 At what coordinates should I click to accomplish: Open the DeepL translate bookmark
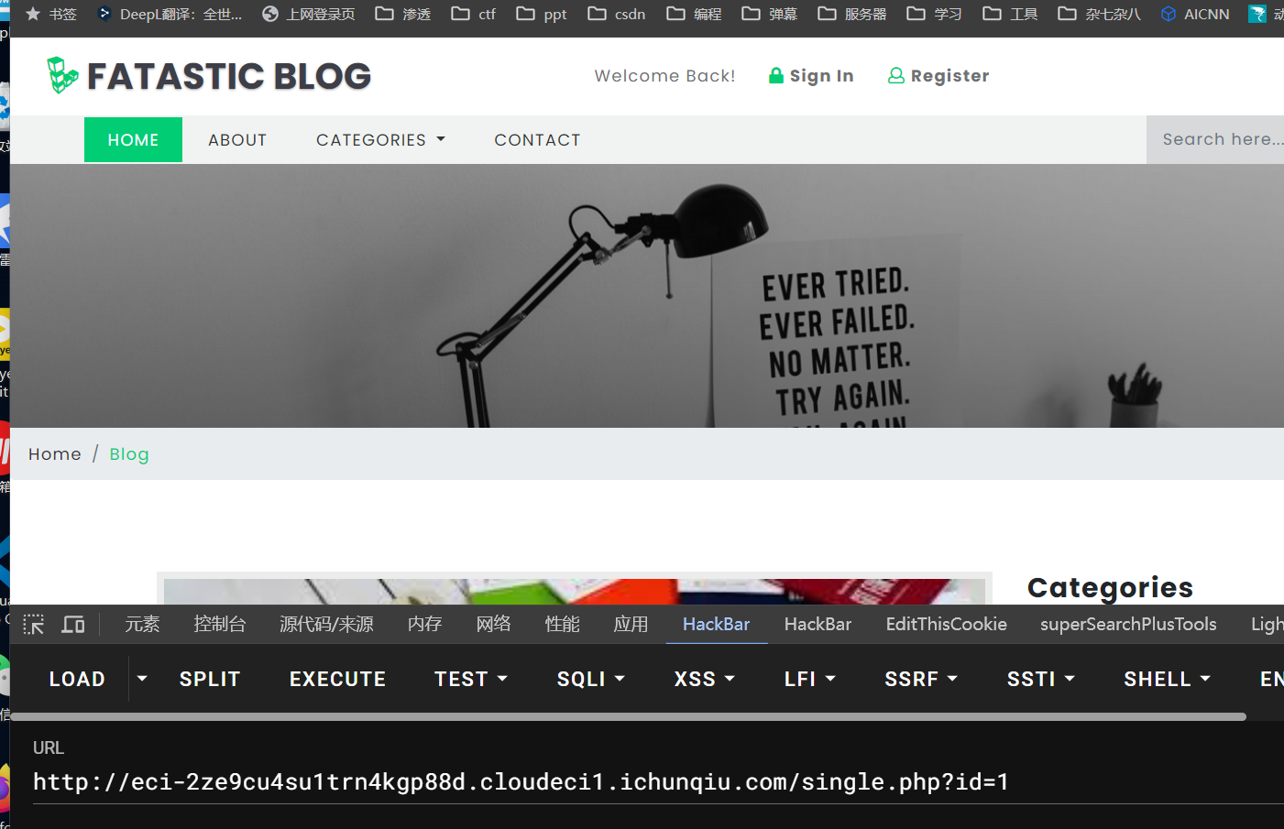pyautogui.click(x=170, y=14)
